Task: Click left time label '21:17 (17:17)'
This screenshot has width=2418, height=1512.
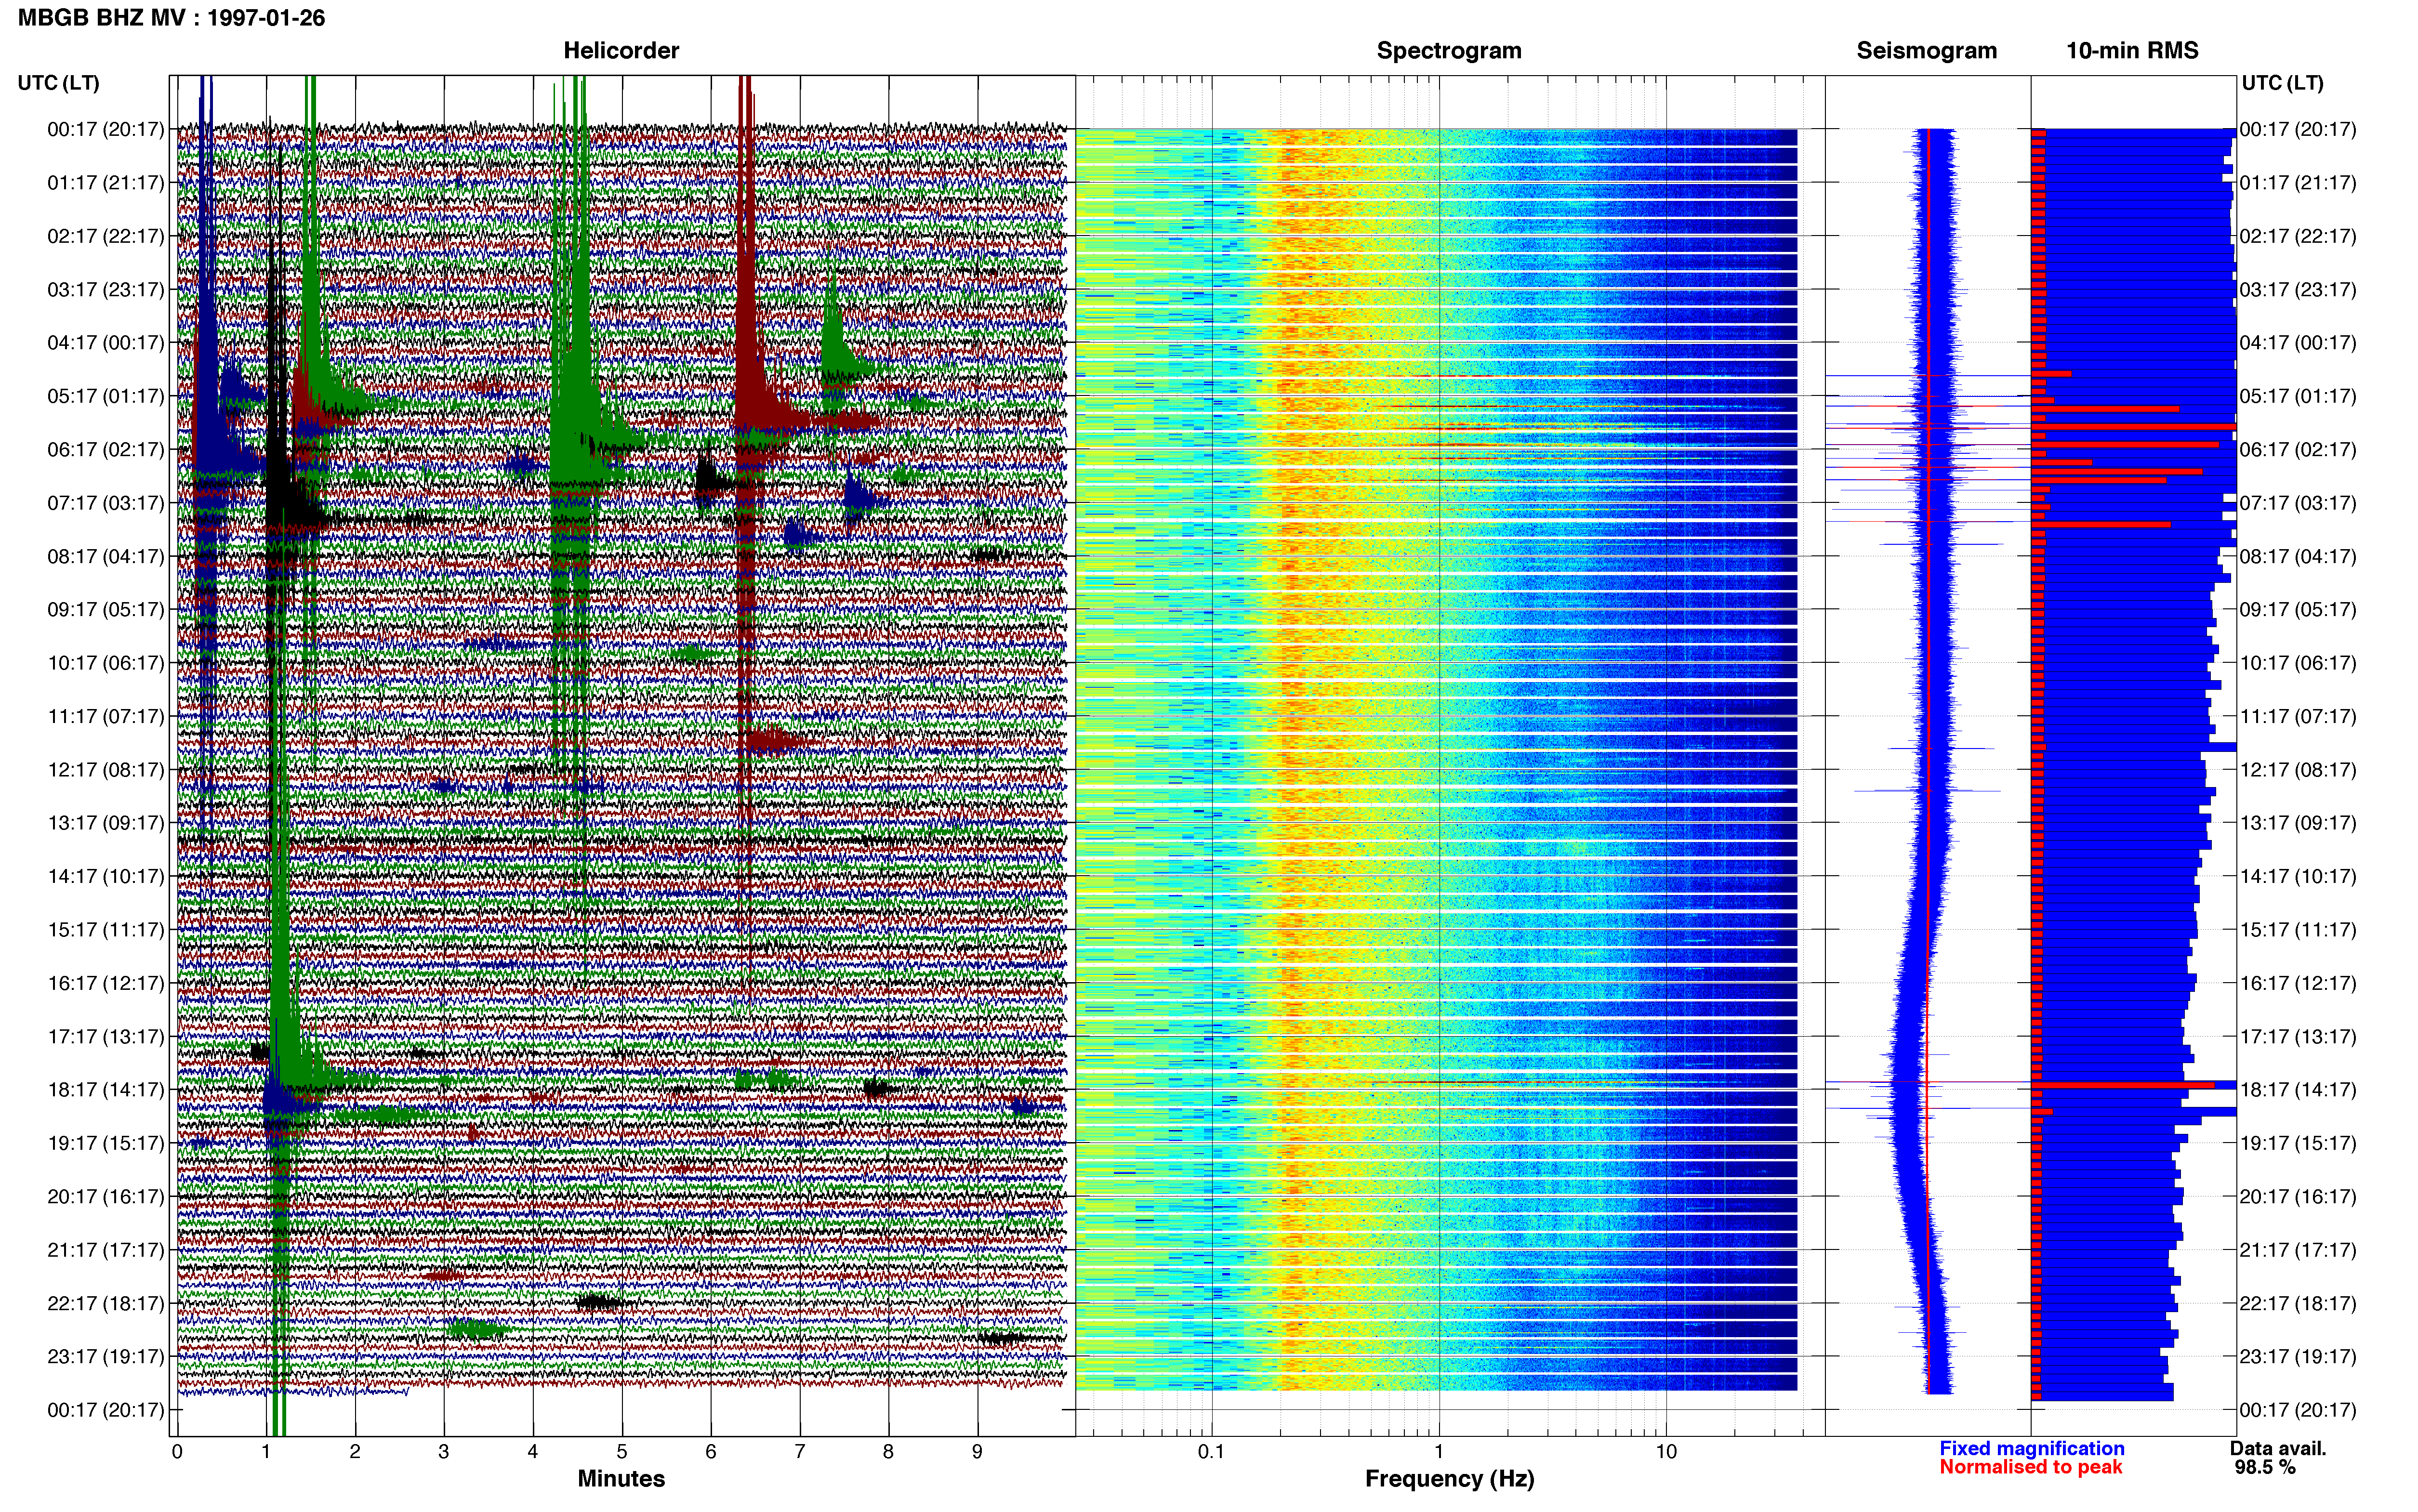Action: click(x=106, y=1250)
